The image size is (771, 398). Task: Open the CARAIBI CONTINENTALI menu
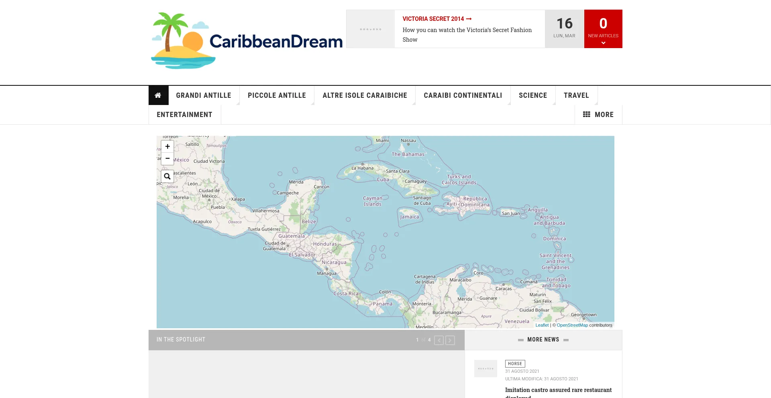click(463, 95)
